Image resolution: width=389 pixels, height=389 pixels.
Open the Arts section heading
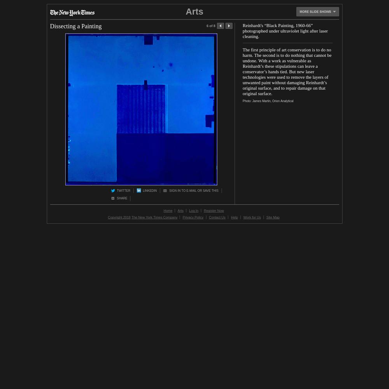coord(194,12)
